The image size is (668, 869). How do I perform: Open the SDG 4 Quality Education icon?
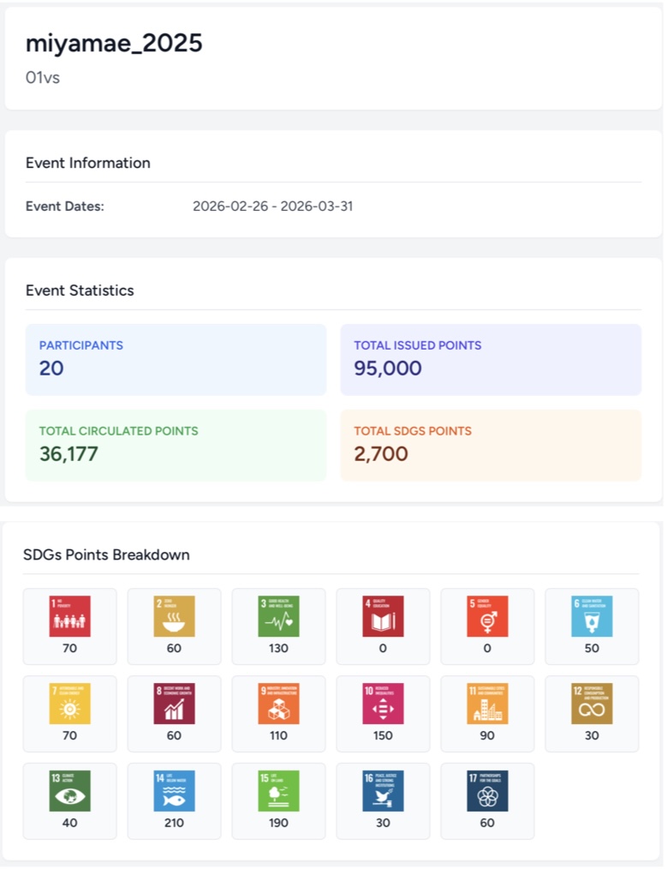coord(383,616)
